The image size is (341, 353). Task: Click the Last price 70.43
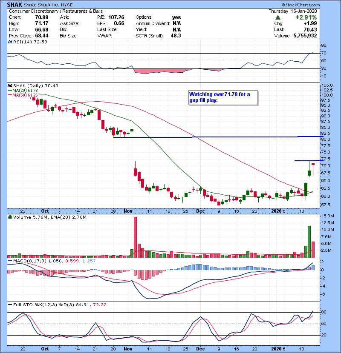point(310,29)
